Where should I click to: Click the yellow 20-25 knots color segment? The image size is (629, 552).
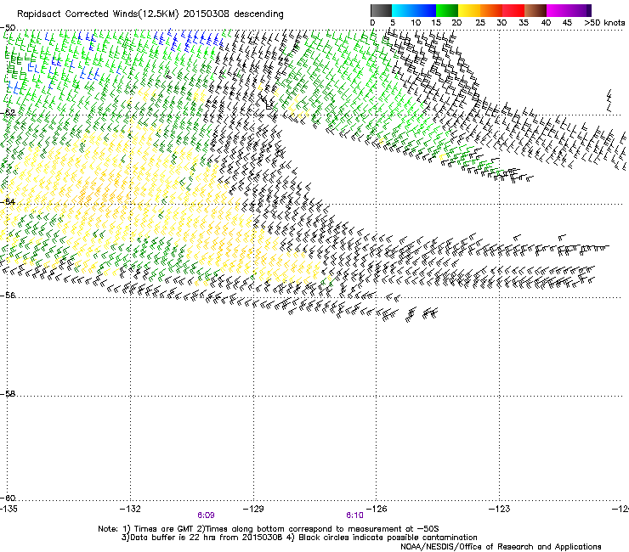[469, 10]
